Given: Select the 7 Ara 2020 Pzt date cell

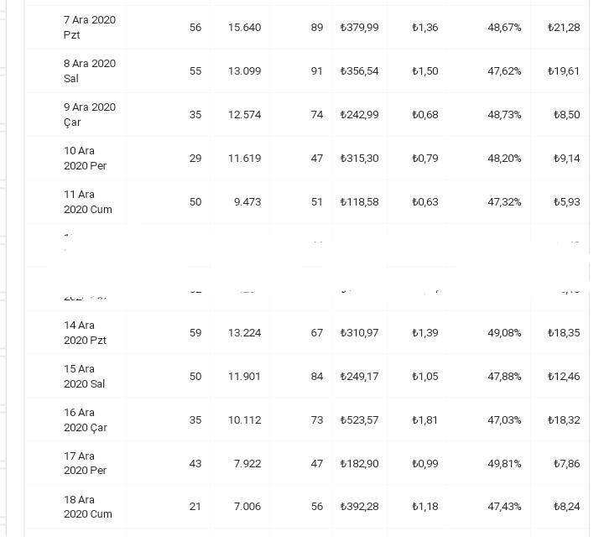Looking at the screenshot, I should point(90,28).
